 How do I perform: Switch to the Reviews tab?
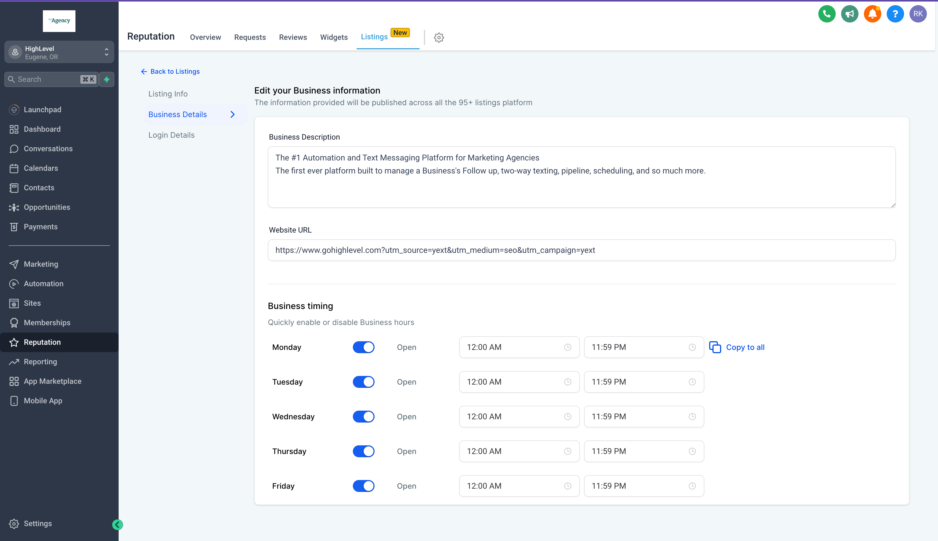coord(293,37)
